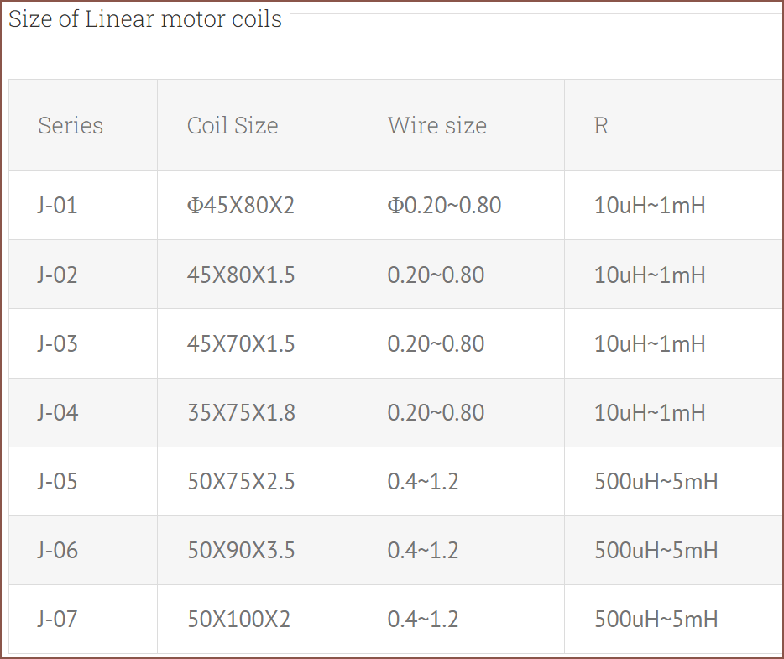The width and height of the screenshot is (784, 659).
Task: Select the J-02 series cell
Action: 58,275
